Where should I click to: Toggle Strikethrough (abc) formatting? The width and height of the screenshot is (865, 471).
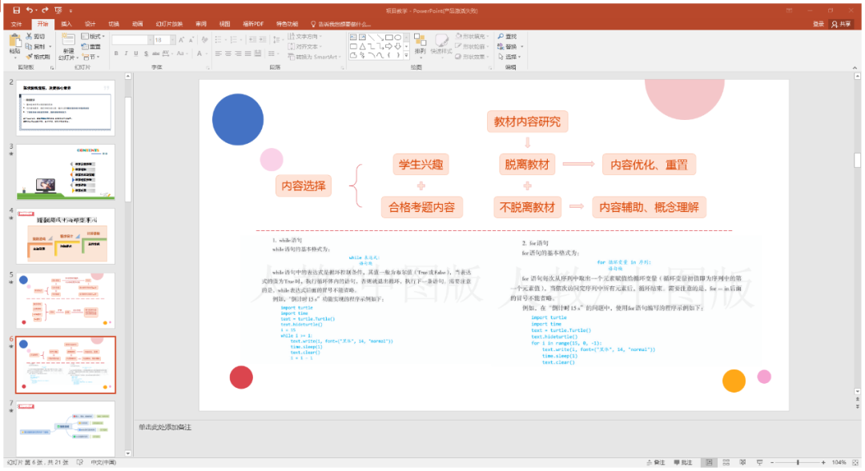pos(155,54)
